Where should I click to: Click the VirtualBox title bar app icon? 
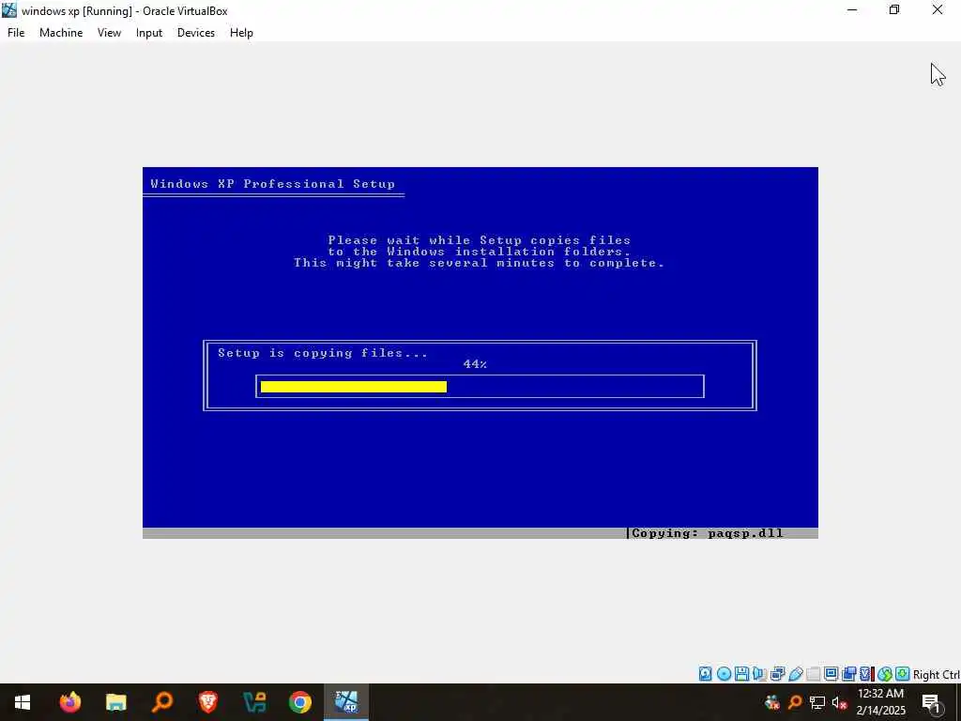(9, 10)
